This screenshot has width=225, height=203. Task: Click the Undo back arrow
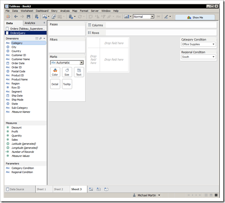16,16
